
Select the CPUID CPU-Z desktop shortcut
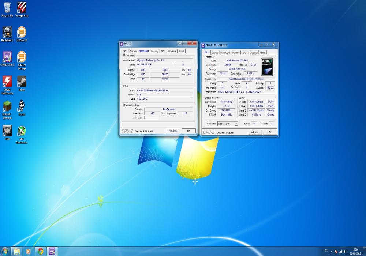click(7, 59)
